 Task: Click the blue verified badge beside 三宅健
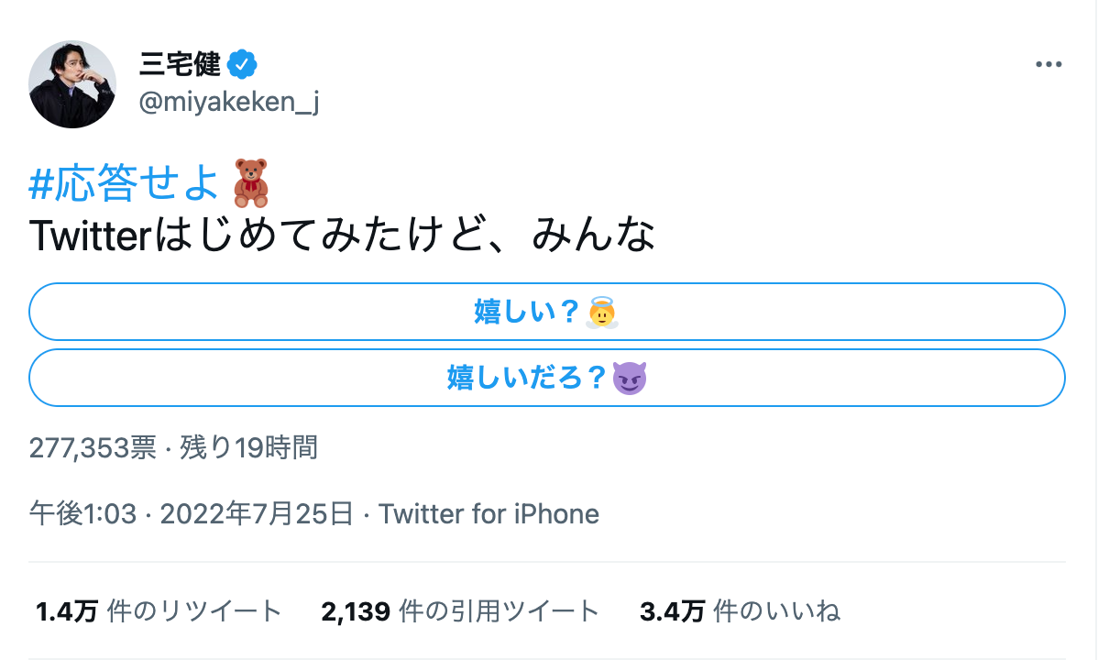click(x=240, y=62)
